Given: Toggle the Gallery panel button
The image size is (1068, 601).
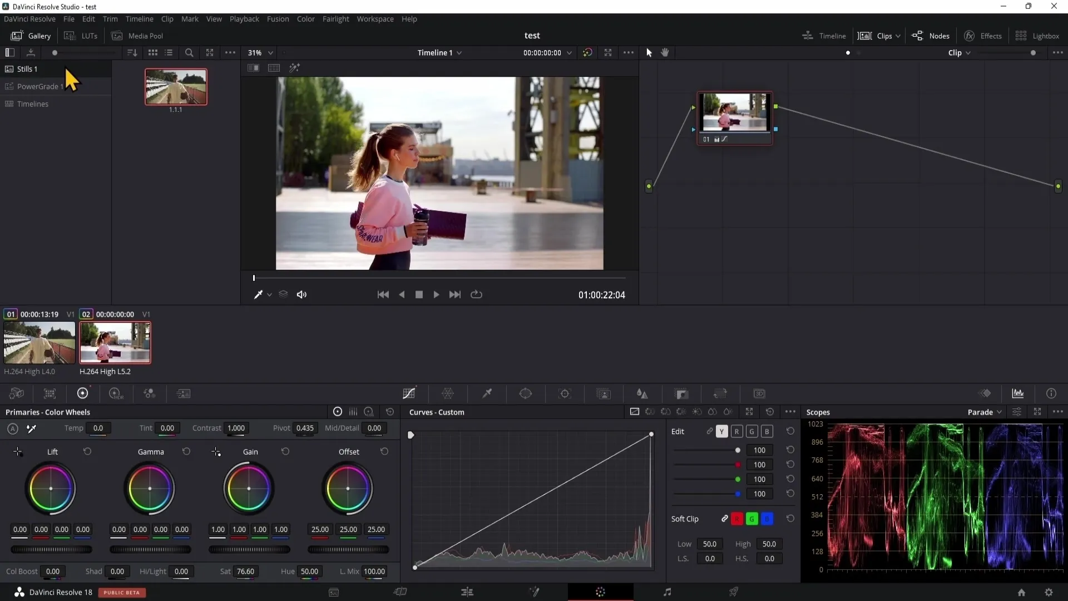Looking at the screenshot, I should point(31,36).
